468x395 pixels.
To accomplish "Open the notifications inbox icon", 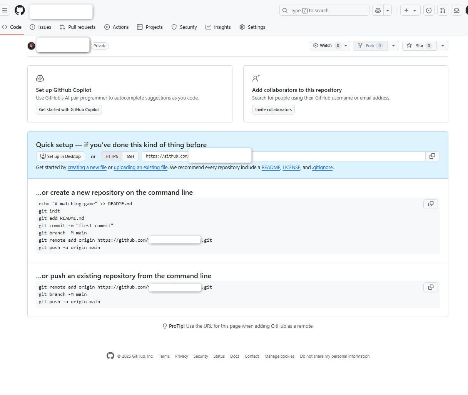I will pos(456,10).
